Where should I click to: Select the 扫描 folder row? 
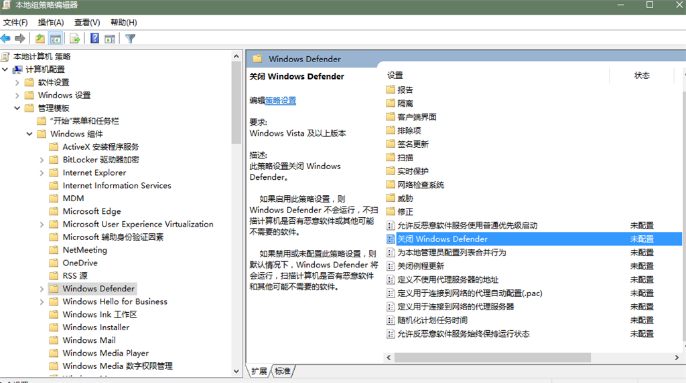coord(405,157)
